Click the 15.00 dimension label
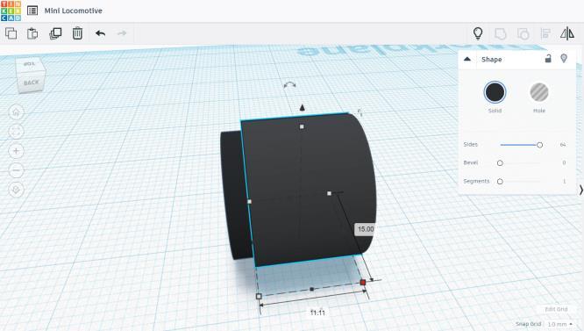The height and width of the screenshot is (331, 584). 366,229
